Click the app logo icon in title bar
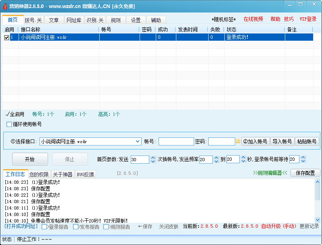This screenshot has width=322, height=245. 5,6
